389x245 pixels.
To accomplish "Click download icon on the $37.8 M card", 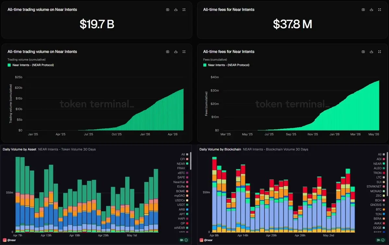I will click(371, 10).
